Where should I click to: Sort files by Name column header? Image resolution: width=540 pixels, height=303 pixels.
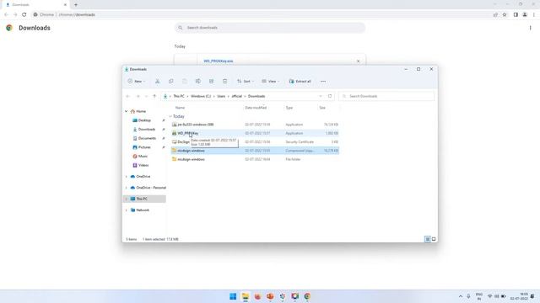(180, 108)
